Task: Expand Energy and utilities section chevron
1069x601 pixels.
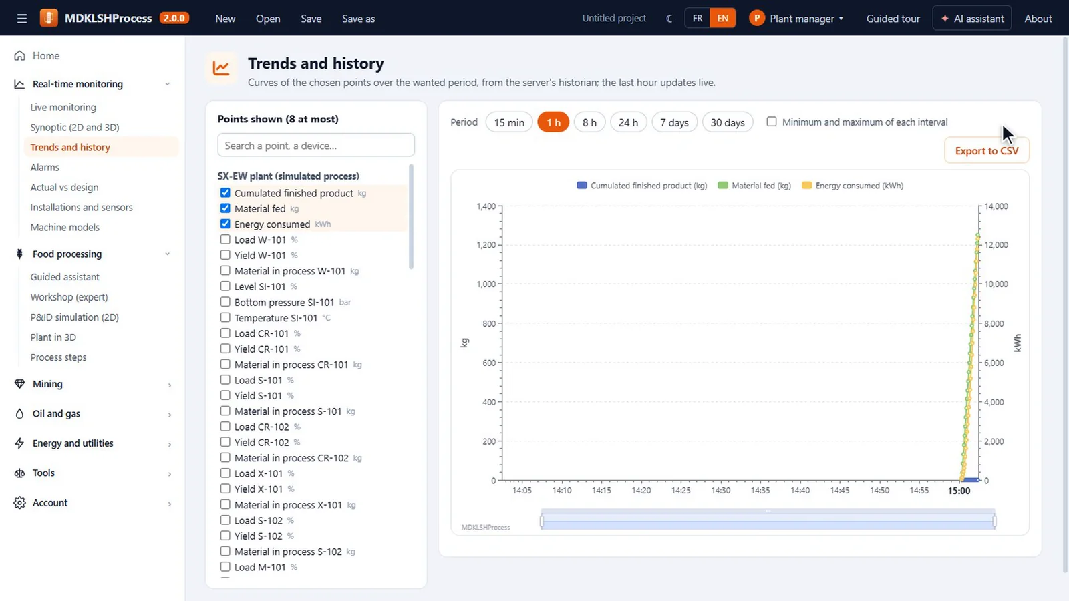Action: click(170, 444)
